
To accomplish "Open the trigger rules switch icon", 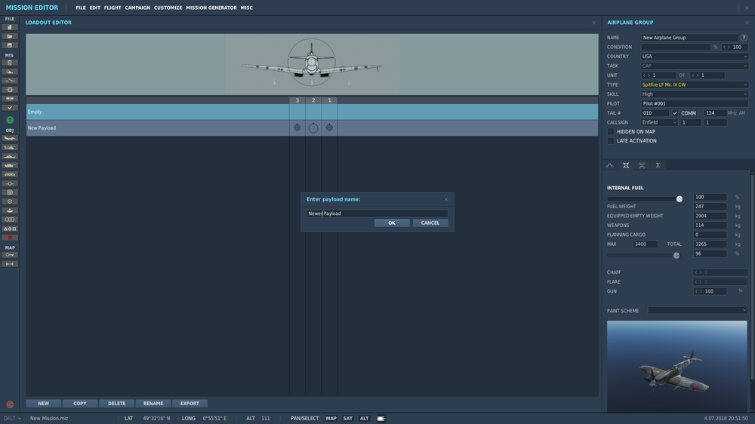I will click(10, 81).
